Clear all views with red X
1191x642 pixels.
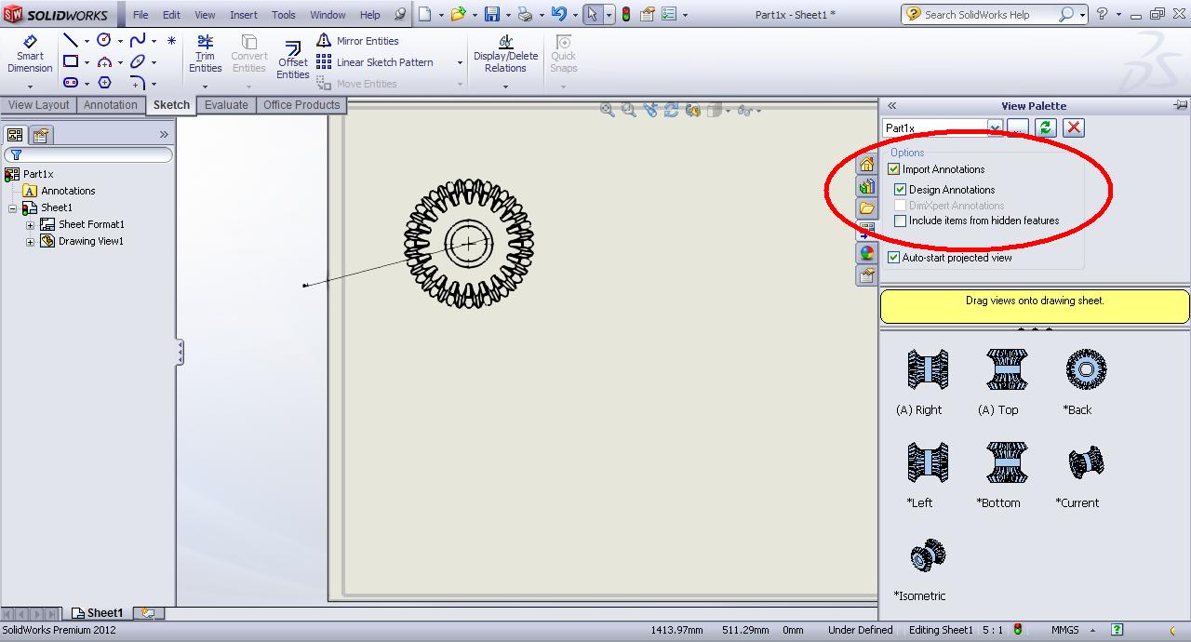pos(1074,127)
